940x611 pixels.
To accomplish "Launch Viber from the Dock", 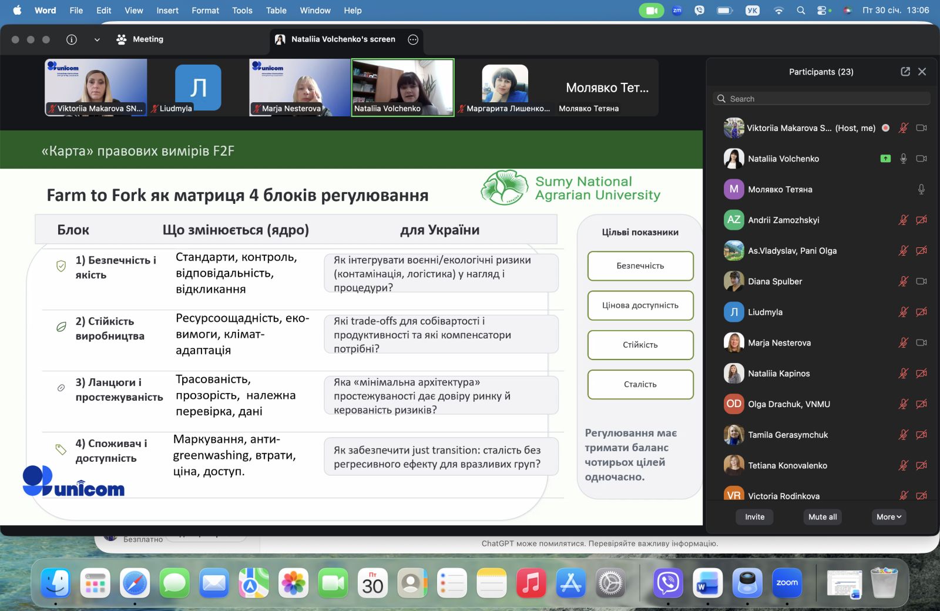I will [668, 583].
